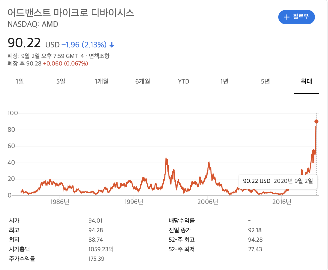
Task: Click the −1.96 (2.13%) change value
Action: 84,45
